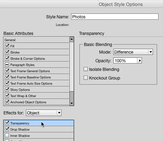Select the Drop Shadow effect row
The height and width of the screenshot is (141, 163).
pos(39,129)
